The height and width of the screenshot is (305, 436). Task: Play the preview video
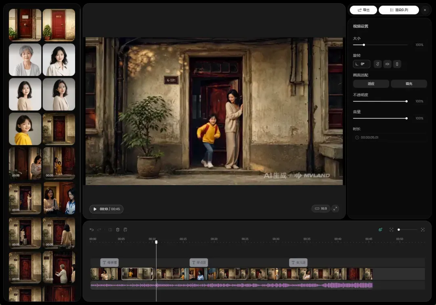pos(95,209)
